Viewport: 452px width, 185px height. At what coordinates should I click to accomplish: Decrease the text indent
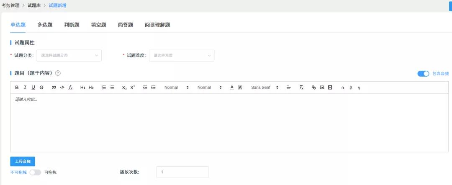(145, 87)
